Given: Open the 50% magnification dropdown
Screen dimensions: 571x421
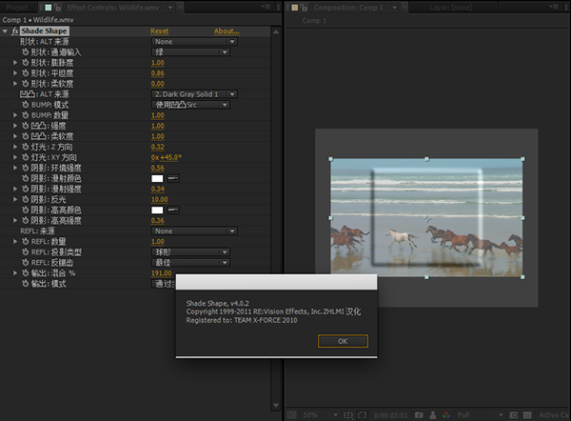Looking at the screenshot, I should coord(320,415).
